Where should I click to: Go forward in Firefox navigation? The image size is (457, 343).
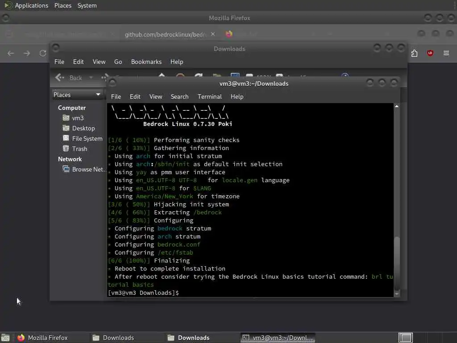[27, 53]
